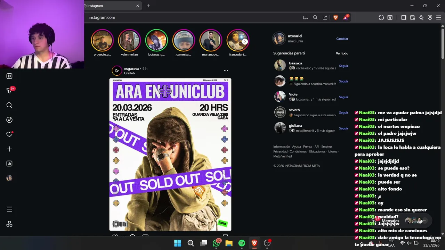
Task: Open File Explorer from the taskbar
Action: pos(229,243)
